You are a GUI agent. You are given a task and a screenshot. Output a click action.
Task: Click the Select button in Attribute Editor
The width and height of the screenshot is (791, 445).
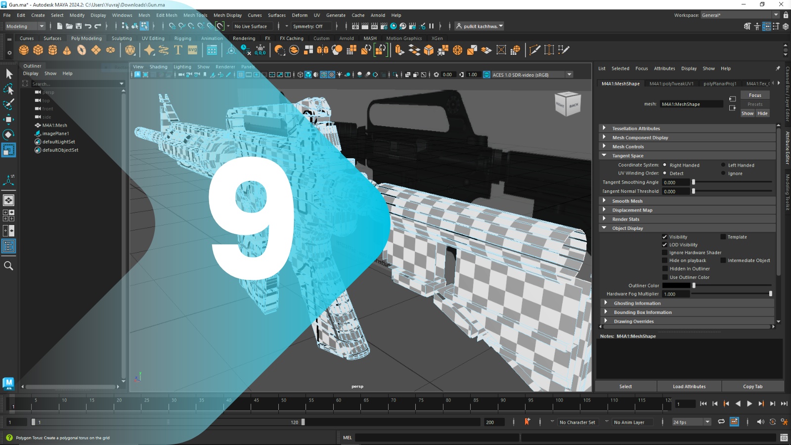coord(625,387)
